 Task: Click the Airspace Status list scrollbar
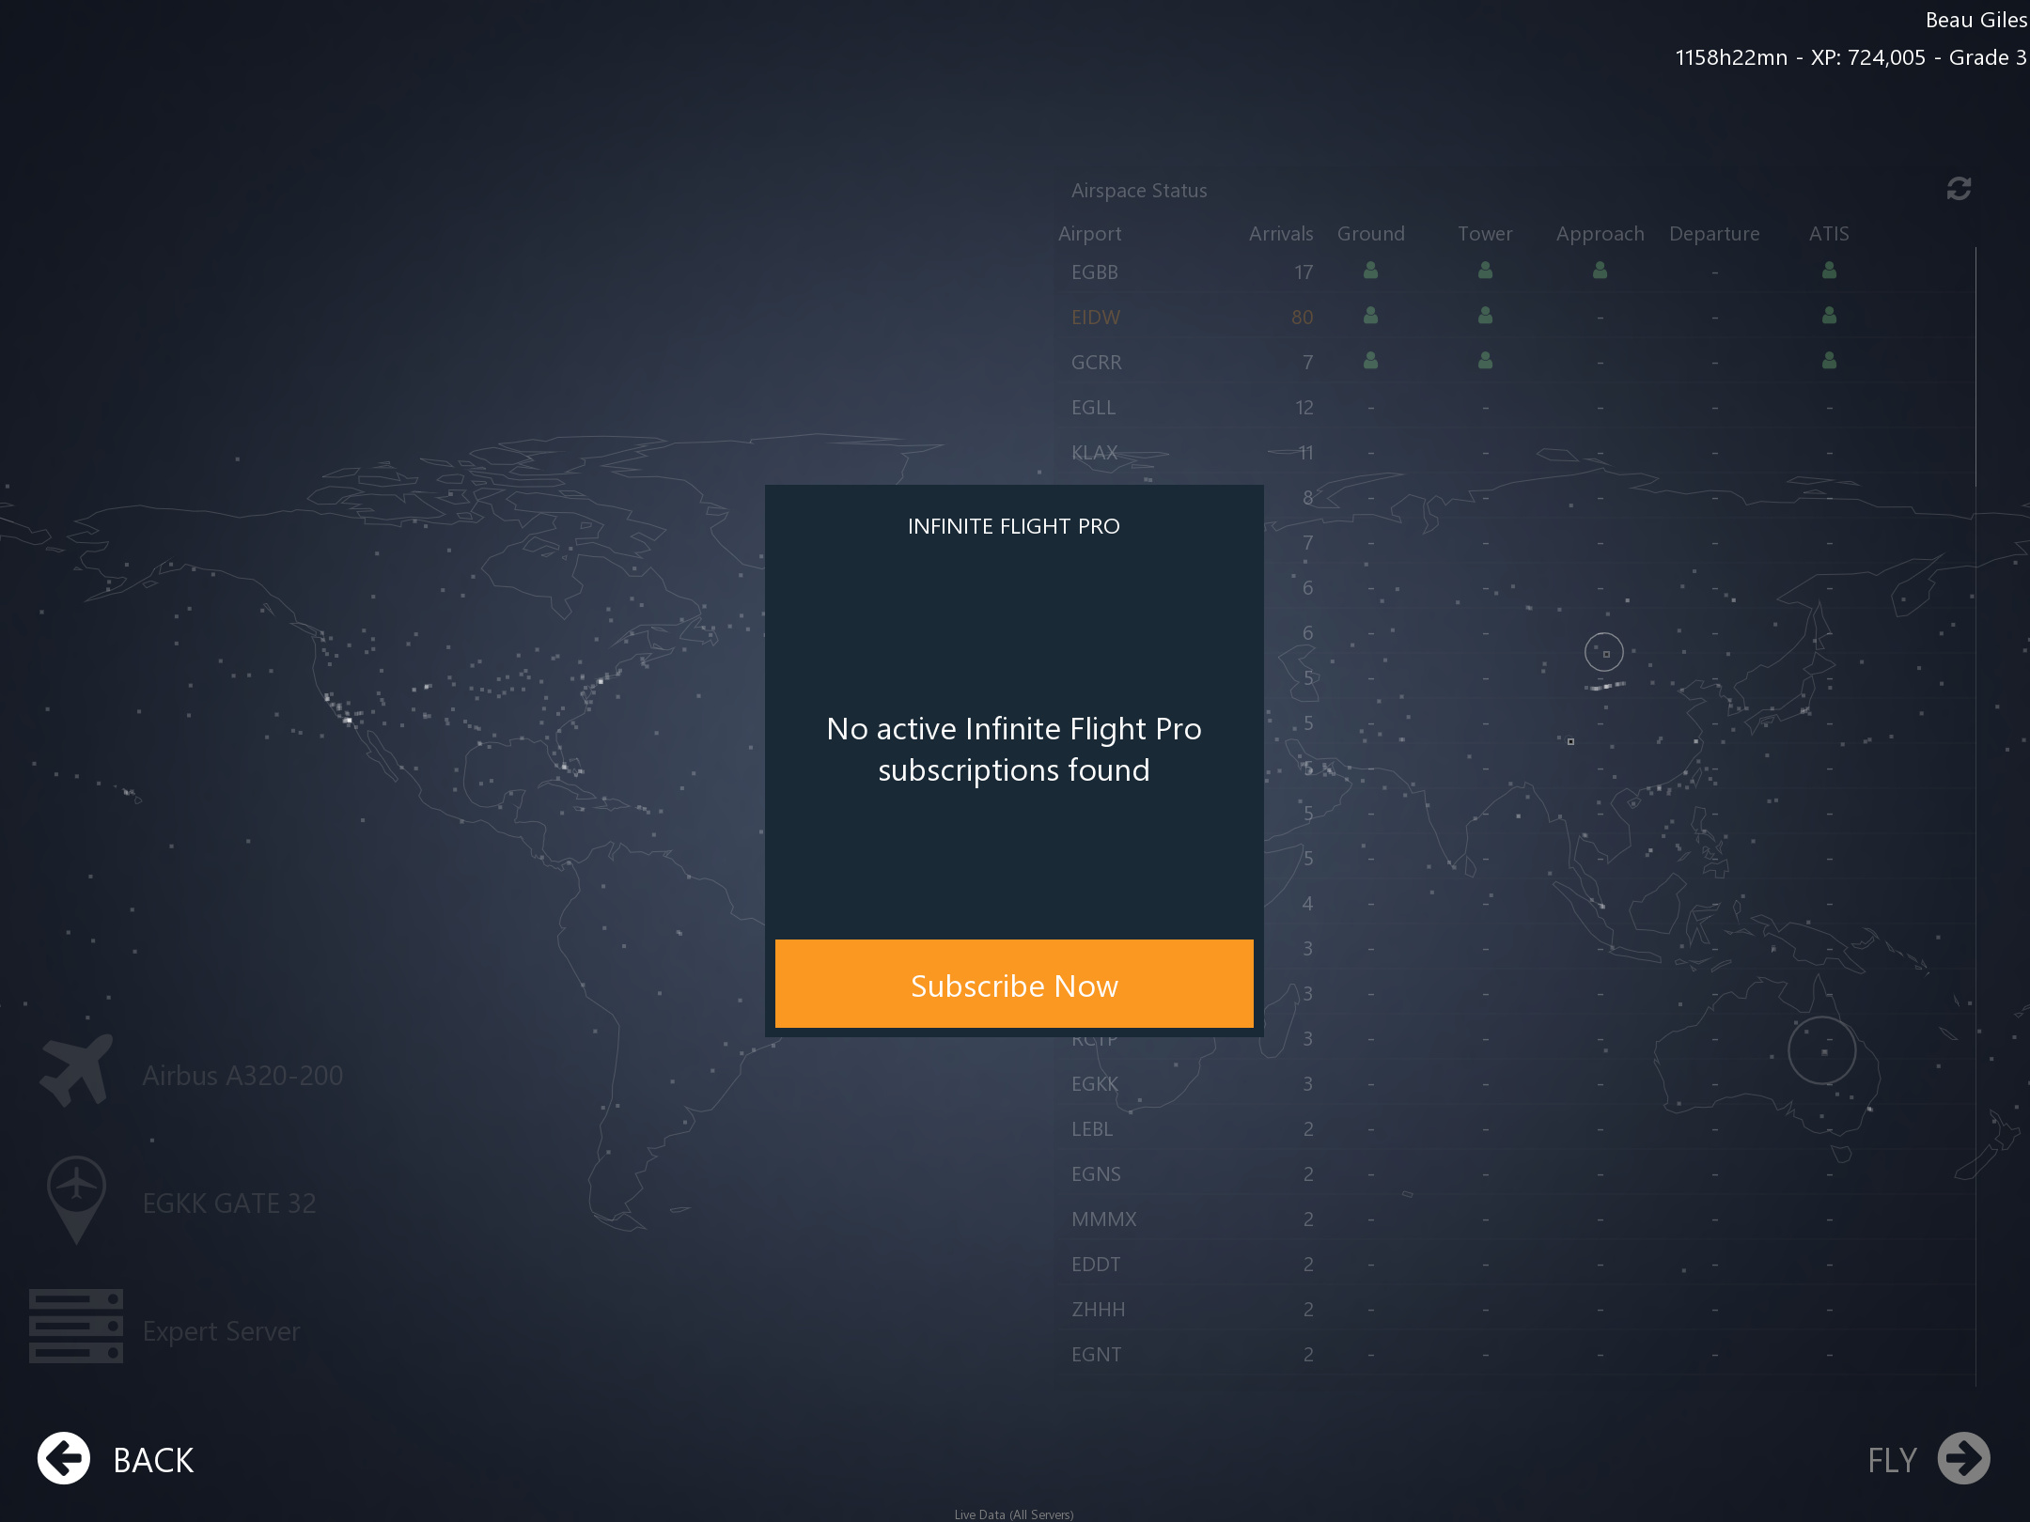[1975, 366]
